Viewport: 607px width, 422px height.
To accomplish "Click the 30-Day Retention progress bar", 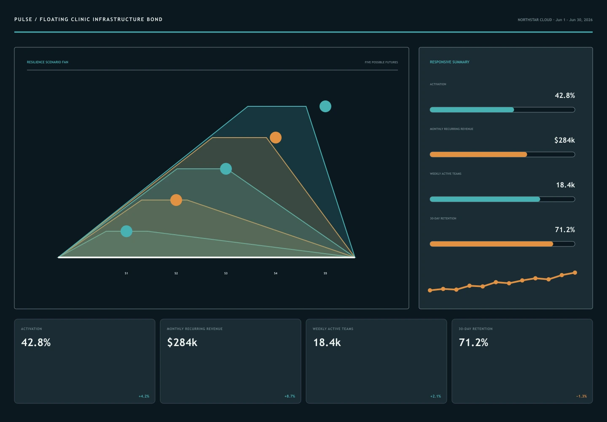I will pyautogui.click(x=502, y=244).
